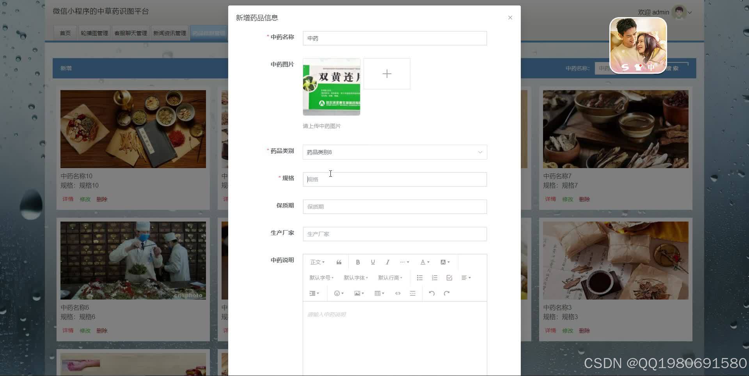Viewport: 749px width, 376px height.
Task: Click the undo icon in the editor toolbar
Action: (431, 293)
